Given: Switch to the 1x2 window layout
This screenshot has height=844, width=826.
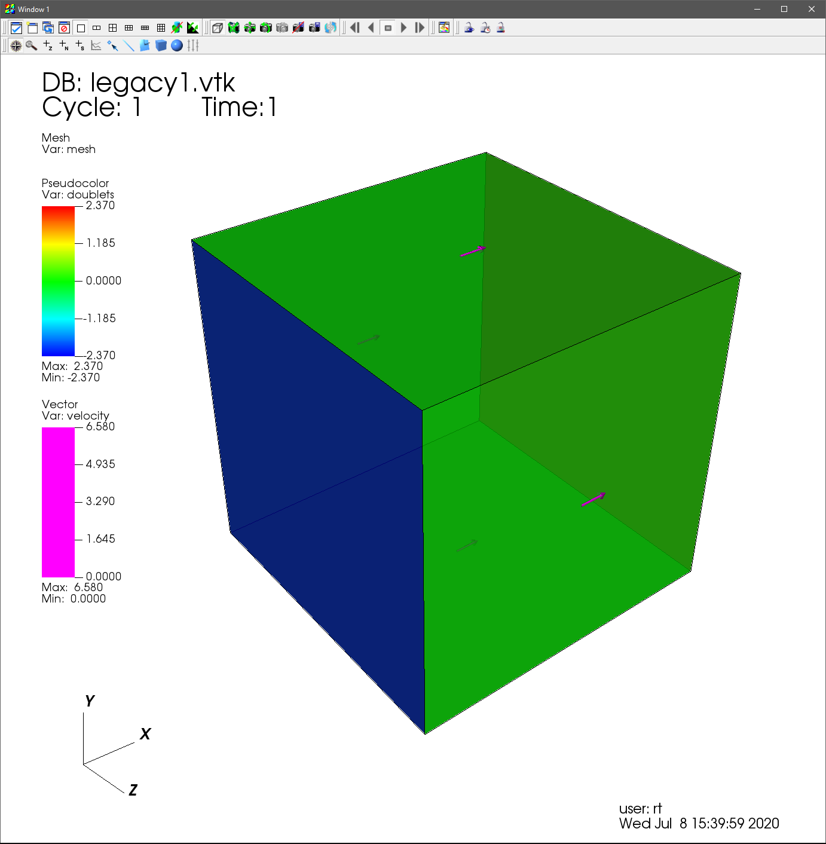Looking at the screenshot, I should [x=97, y=27].
